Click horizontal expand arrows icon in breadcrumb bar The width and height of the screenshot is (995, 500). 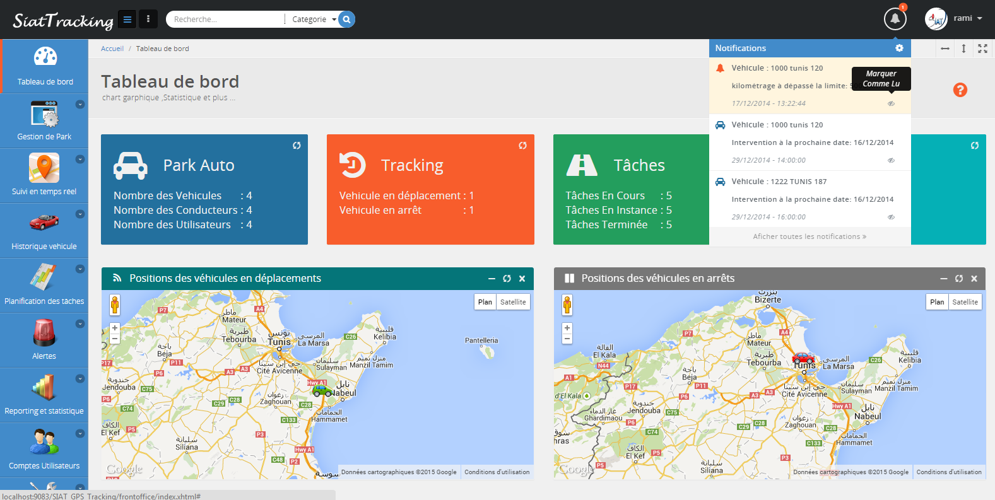pyautogui.click(x=945, y=49)
